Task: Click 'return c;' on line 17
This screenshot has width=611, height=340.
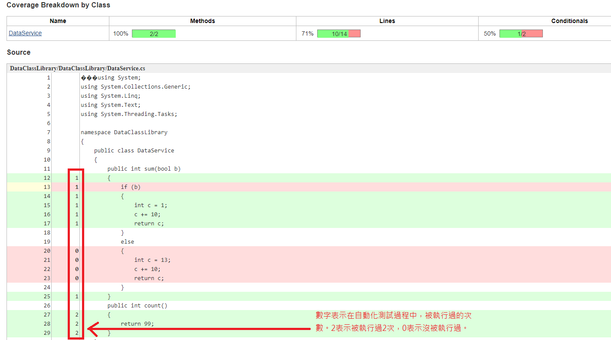Action: (149, 224)
